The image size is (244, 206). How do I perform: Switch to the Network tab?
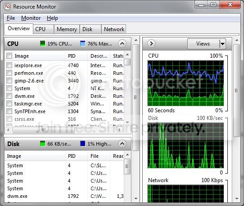[114, 29]
